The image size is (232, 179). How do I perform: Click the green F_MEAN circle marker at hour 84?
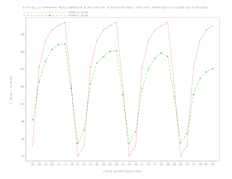213,69
